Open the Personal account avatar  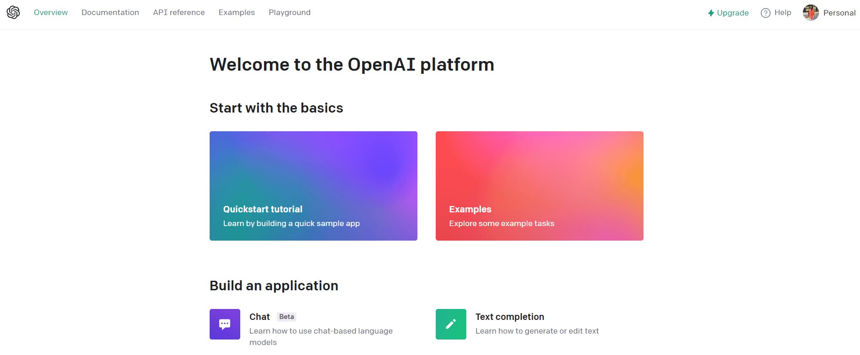point(811,12)
